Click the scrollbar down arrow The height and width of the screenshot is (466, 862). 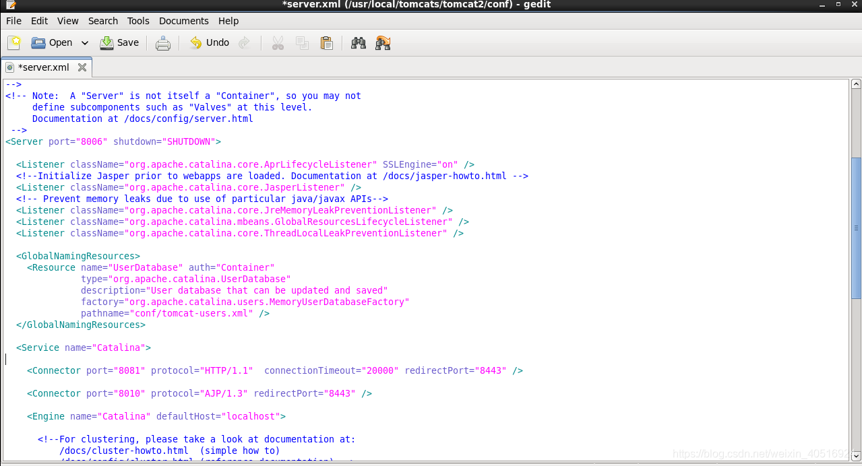pos(856,455)
